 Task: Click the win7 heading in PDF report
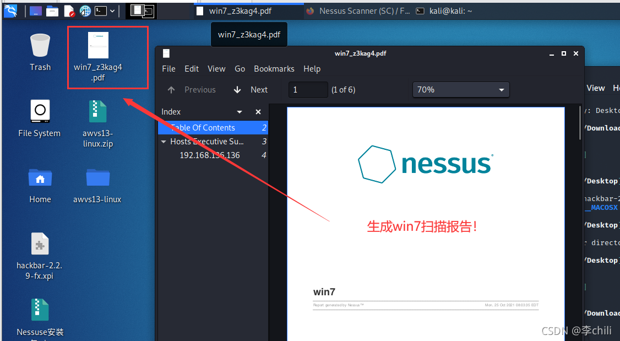click(324, 292)
